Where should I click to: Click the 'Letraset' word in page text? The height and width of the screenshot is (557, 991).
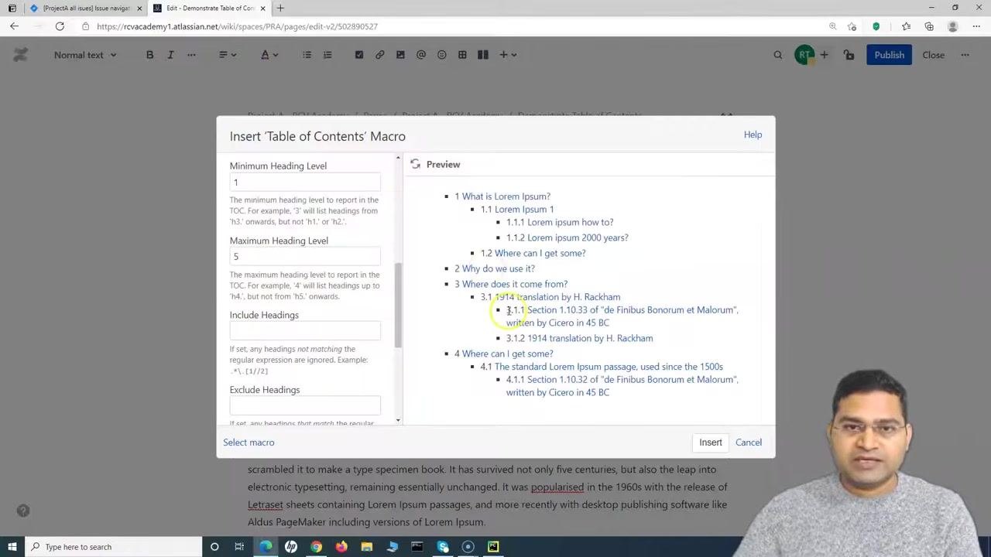[x=266, y=504]
